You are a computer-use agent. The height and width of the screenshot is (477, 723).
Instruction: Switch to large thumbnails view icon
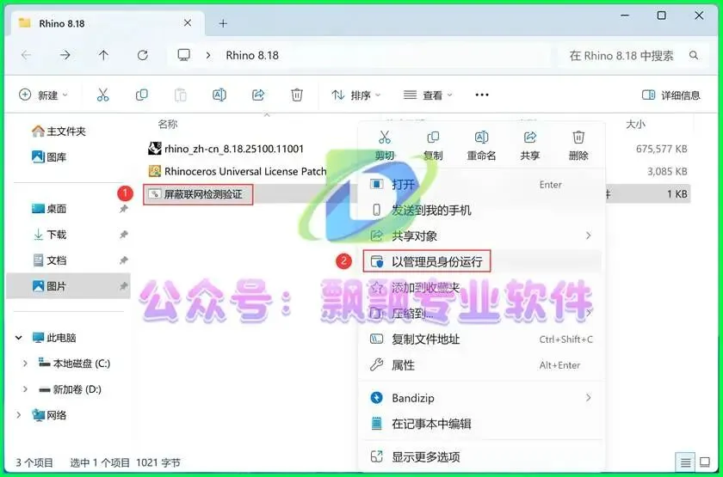705,462
